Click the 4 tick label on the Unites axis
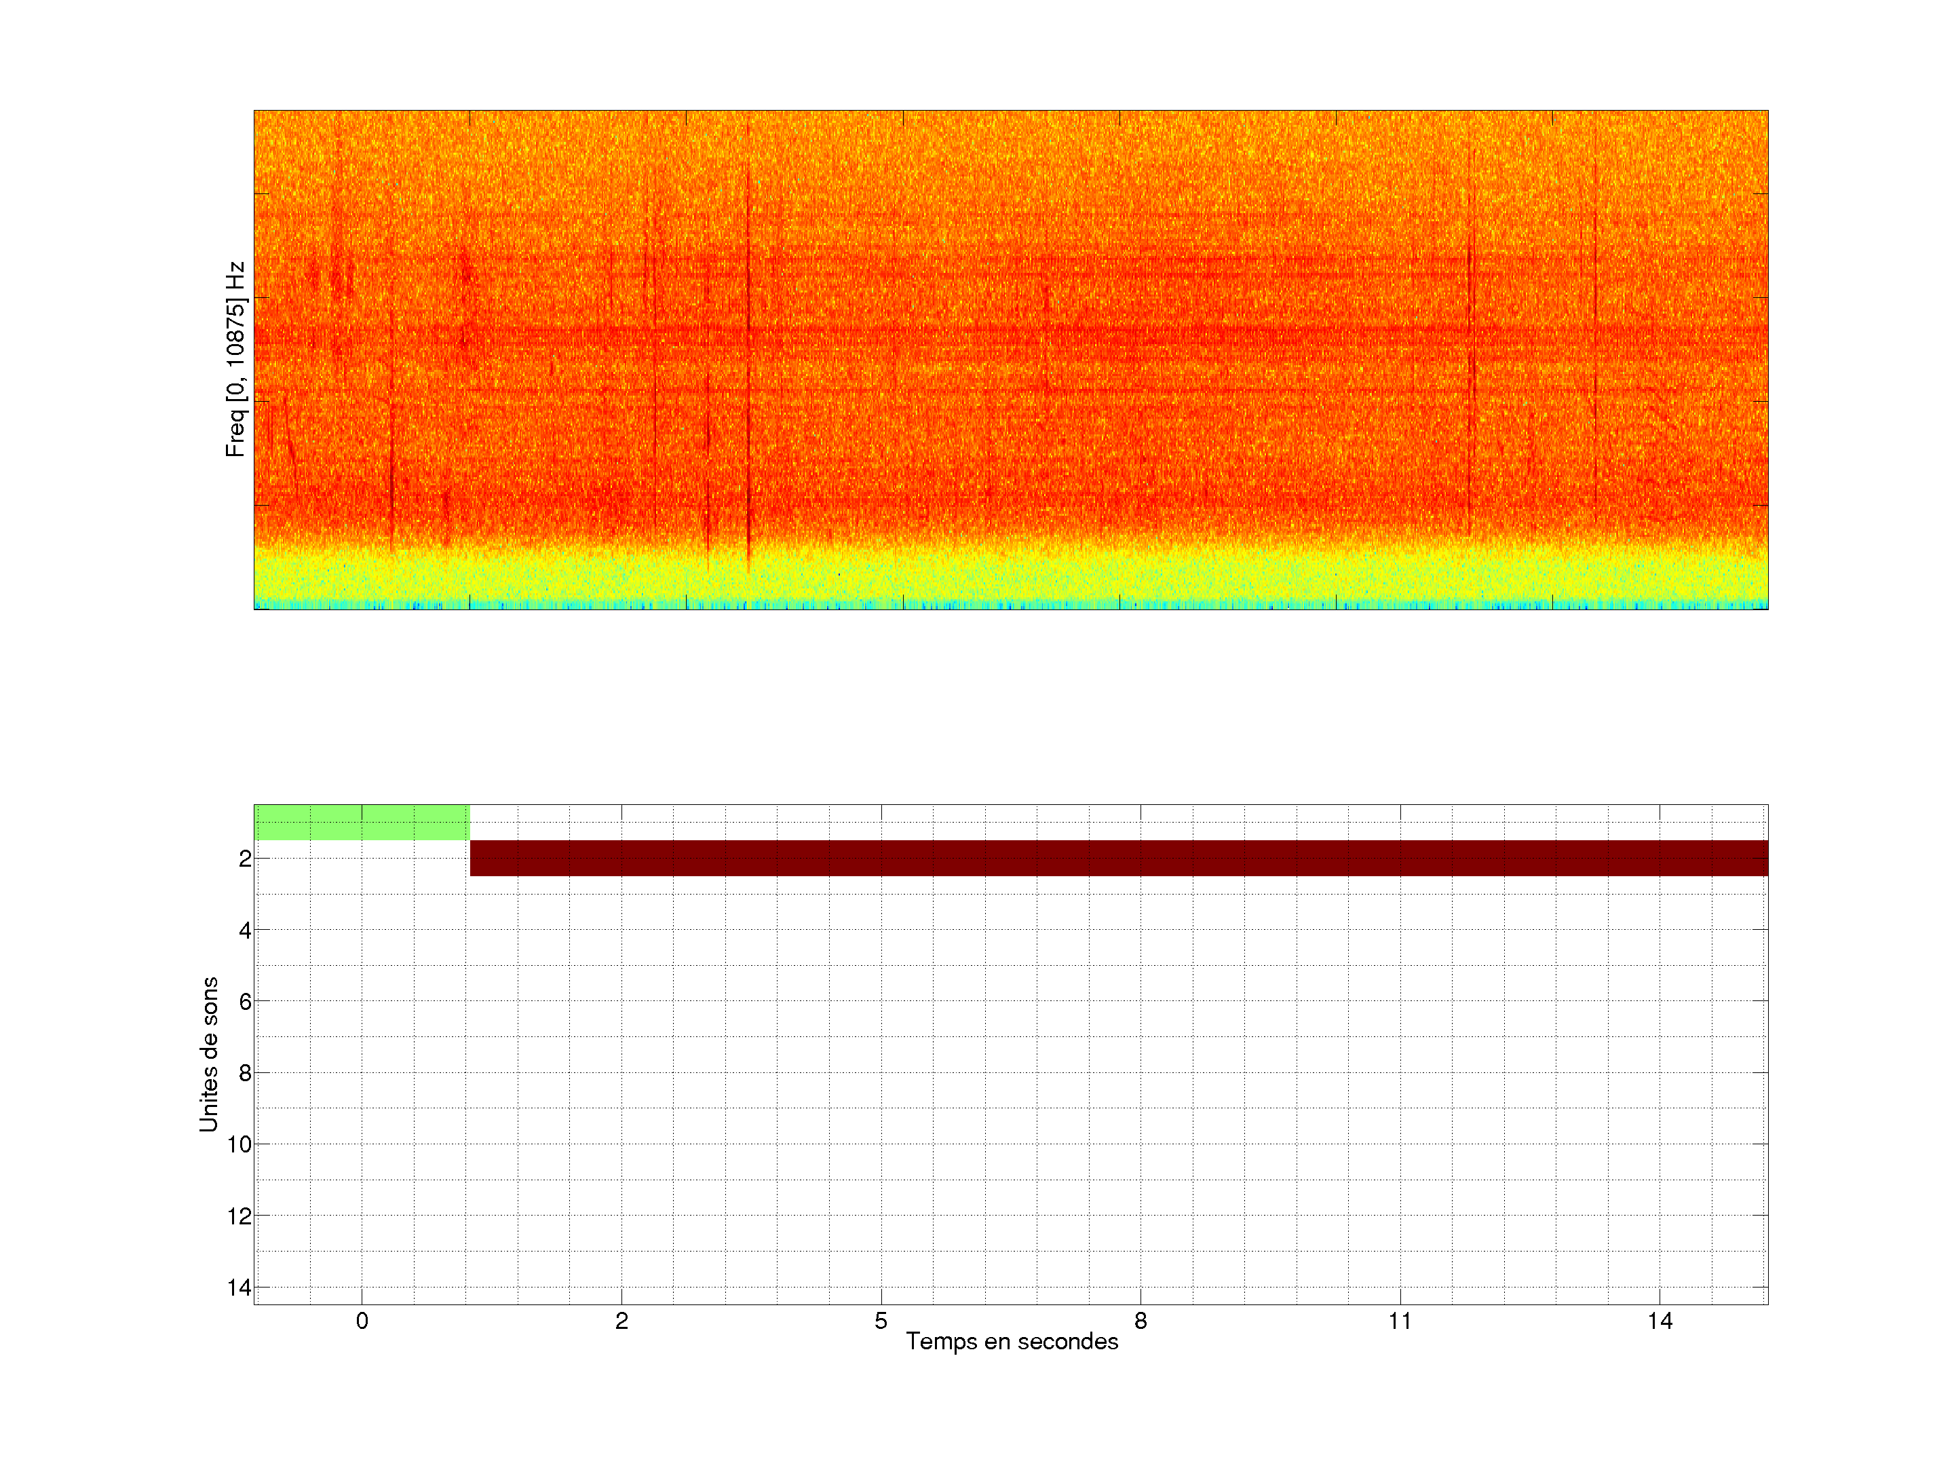This screenshot has width=1954, height=1466. (x=245, y=930)
